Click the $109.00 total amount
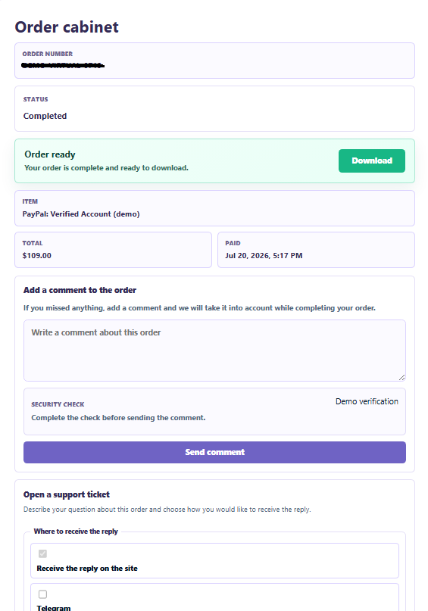Screen dimensions: 428x611 pyautogui.click(x=36, y=256)
